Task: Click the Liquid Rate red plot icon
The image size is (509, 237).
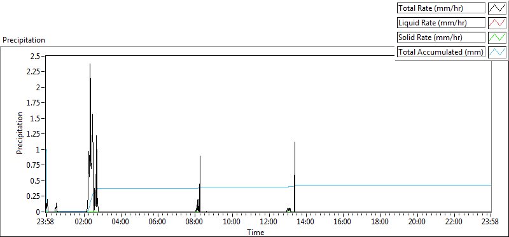Action: (497, 23)
